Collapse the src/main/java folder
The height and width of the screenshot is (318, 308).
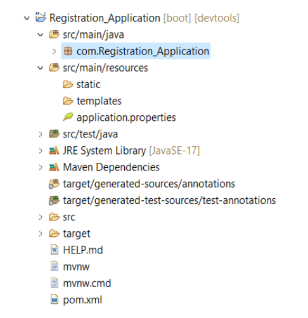tap(41, 35)
